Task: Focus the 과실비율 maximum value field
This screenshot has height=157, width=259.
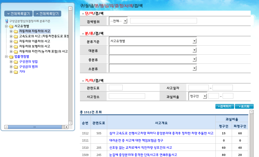Action: 228,96
